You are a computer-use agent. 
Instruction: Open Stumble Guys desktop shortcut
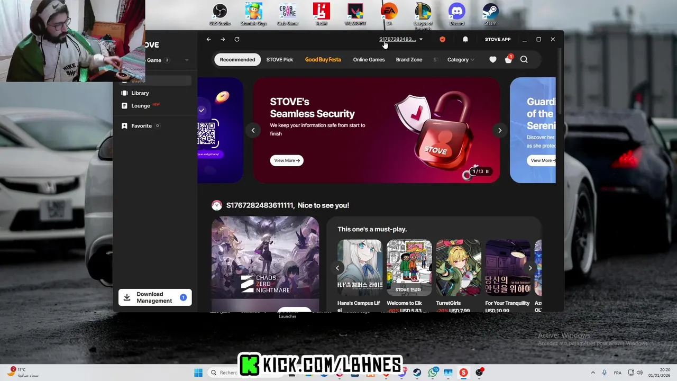tap(254, 14)
